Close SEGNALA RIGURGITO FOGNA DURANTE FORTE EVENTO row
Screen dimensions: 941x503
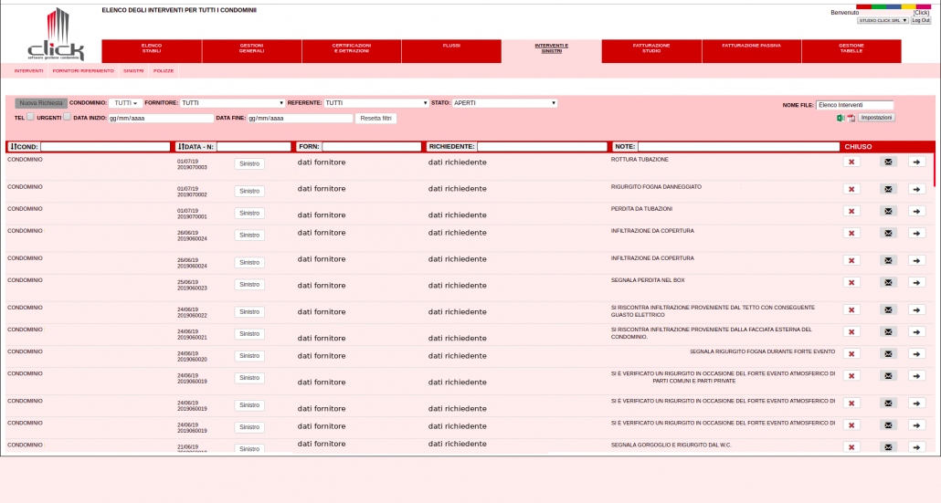point(851,353)
